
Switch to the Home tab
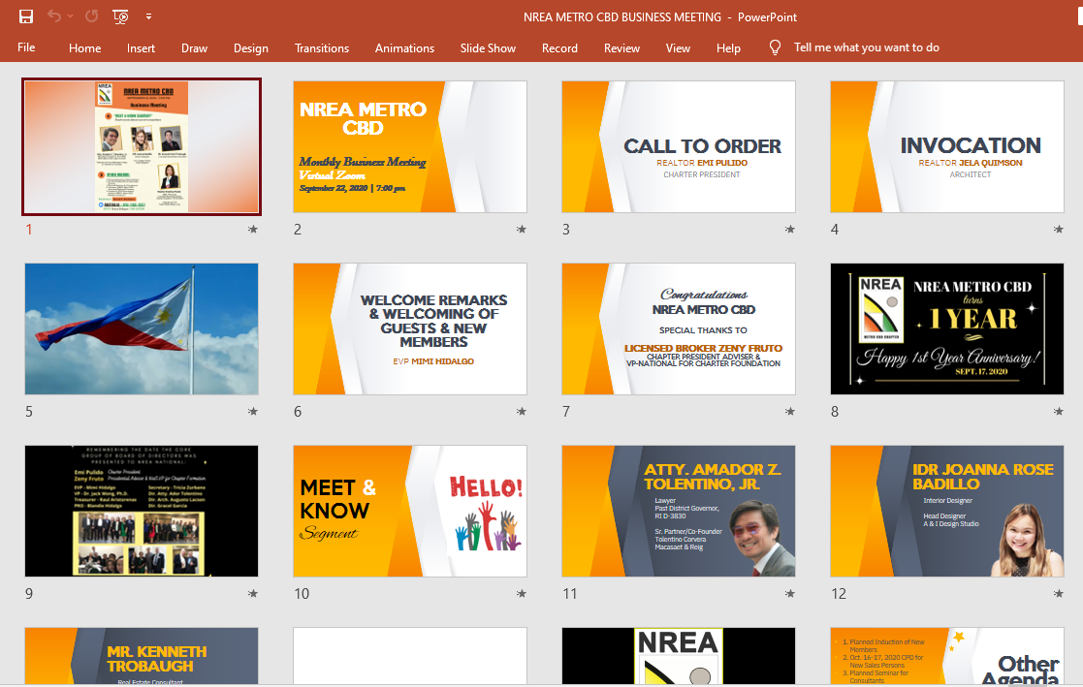85,48
